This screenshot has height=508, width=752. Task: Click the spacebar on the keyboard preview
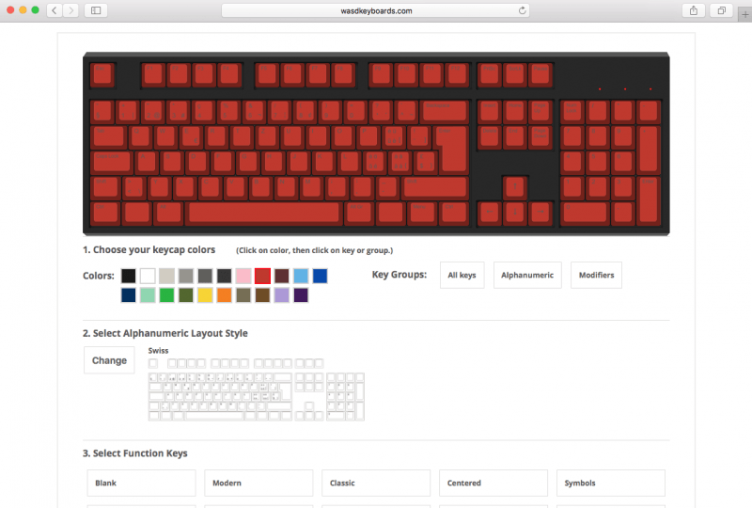[264, 213]
